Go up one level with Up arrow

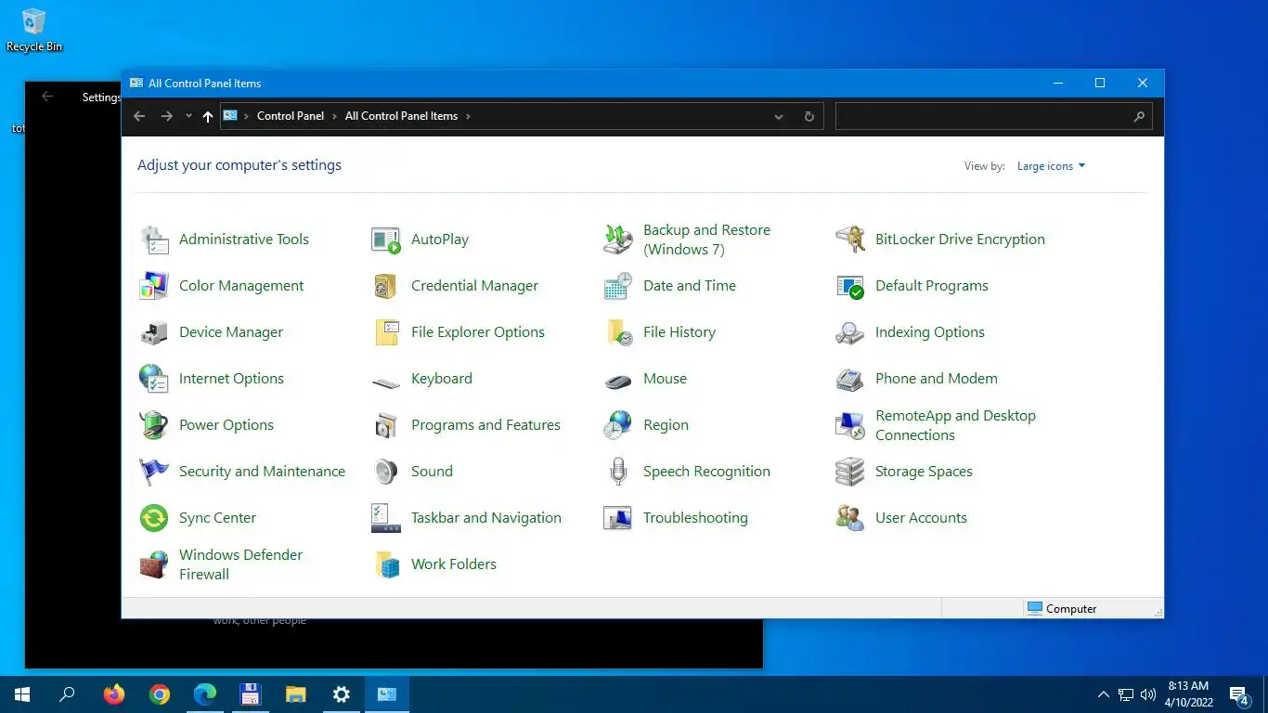point(207,116)
